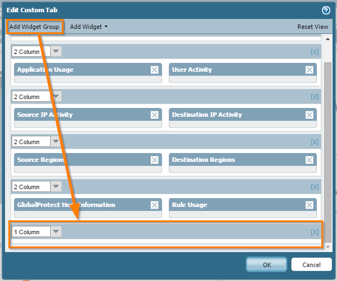Click the column field above User Activity
The width and height of the screenshot is (337, 281).
click(31, 51)
